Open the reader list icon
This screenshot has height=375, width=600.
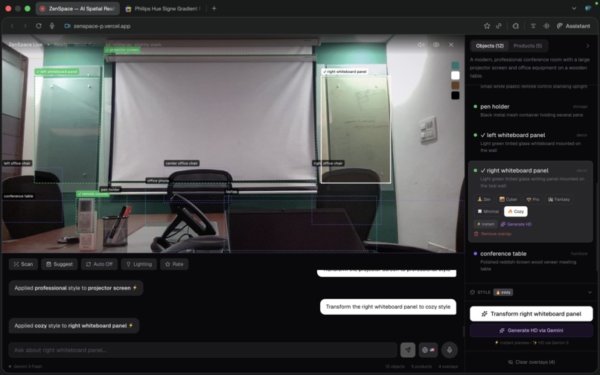point(533,26)
